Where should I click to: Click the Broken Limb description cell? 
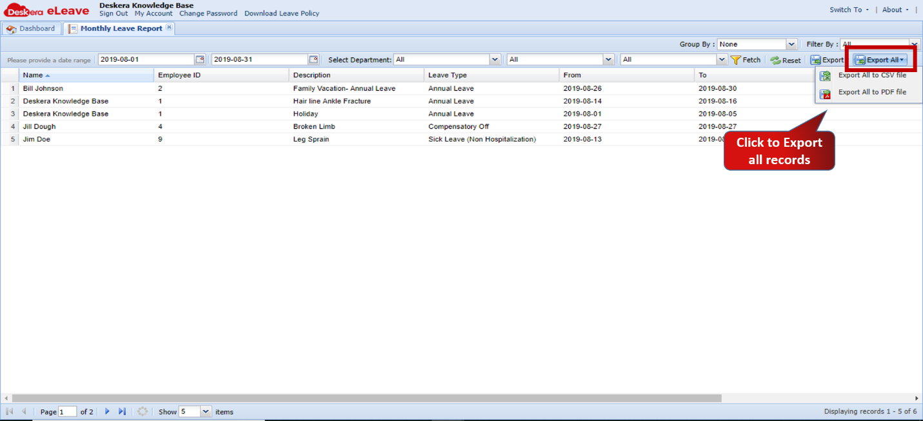pyautogui.click(x=314, y=126)
